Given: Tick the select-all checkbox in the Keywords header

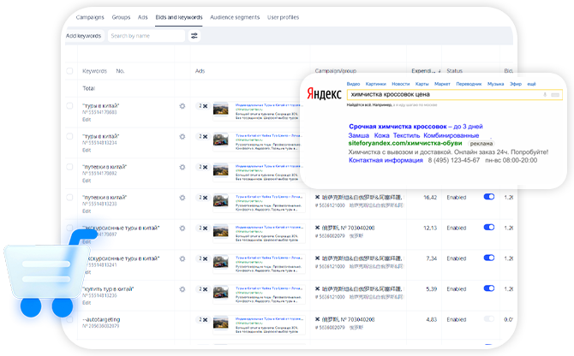Looking at the screenshot, I should tap(69, 71).
